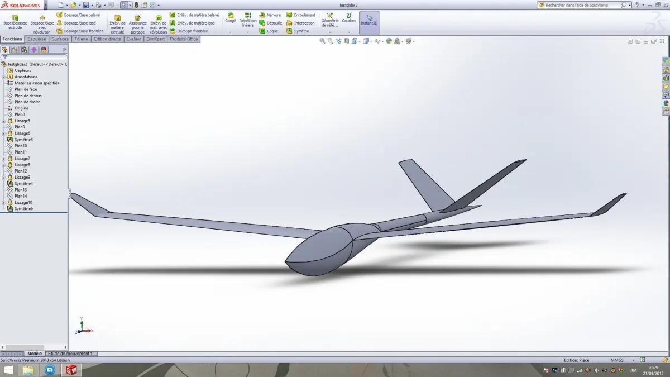The width and height of the screenshot is (670, 377).
Task: Open the Courbes tool
Action: (x=349, y=18)
